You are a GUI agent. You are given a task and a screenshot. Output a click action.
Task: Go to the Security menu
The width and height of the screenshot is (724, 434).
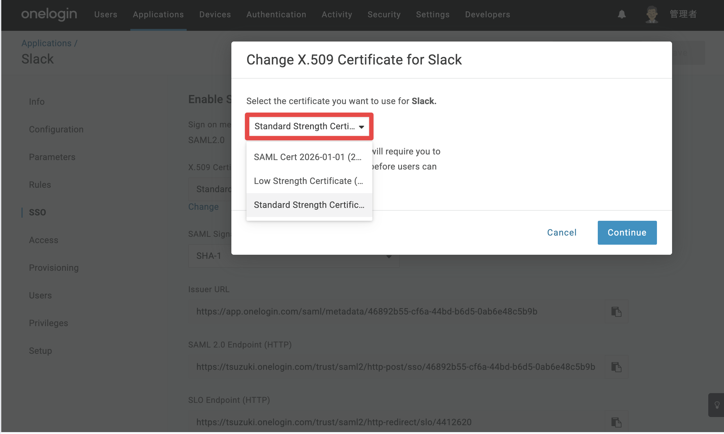(x=384, y=14)
